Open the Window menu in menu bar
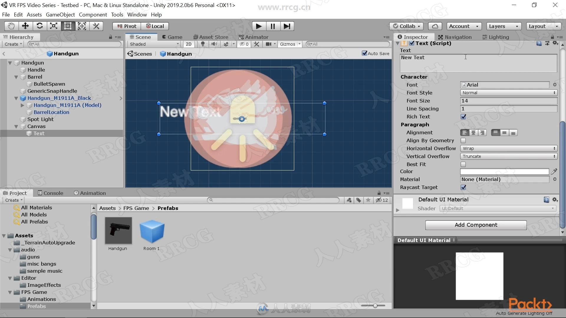Screen dimensions: 566x318 coord(136,14)
